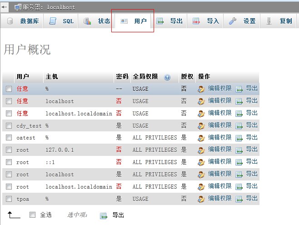Open the 数据库 tab
The height and width of the screenshot is (225, 299).
(23, 21)
